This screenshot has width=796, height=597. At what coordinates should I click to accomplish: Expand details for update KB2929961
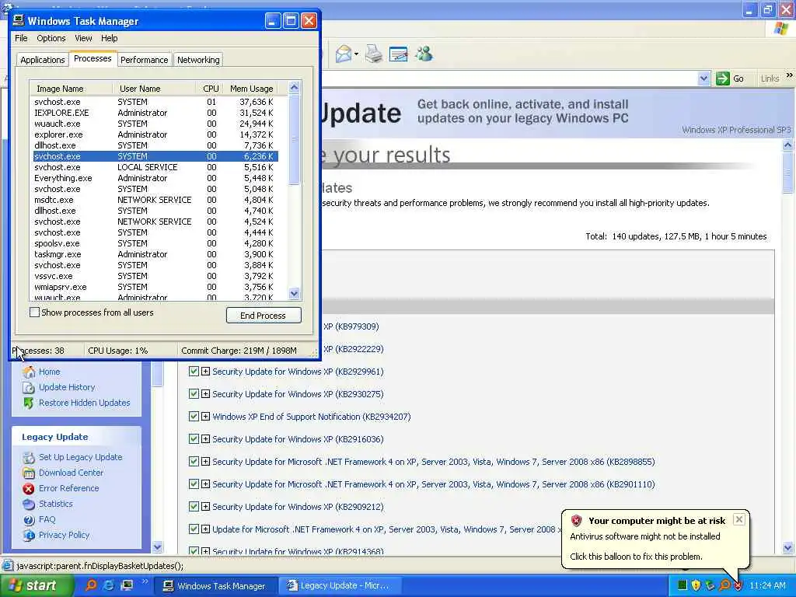[205, 371]
